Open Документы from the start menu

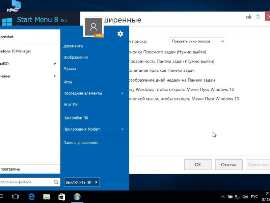[x=73, y=46]
